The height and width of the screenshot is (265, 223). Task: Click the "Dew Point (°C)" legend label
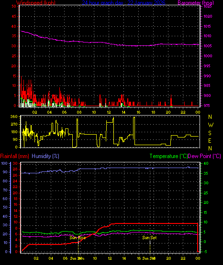(x=204, y=156)
